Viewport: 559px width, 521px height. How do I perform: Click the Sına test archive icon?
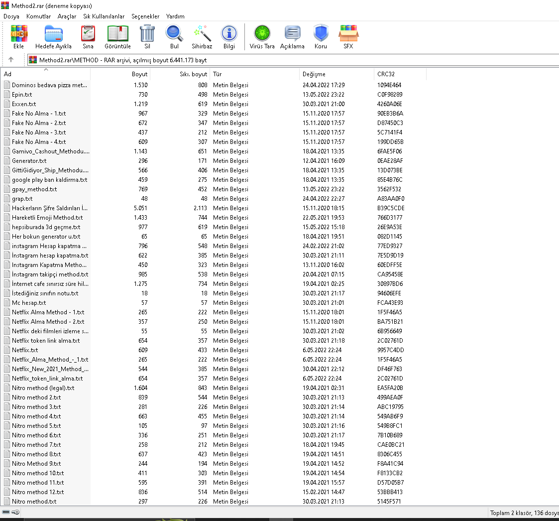88,34
